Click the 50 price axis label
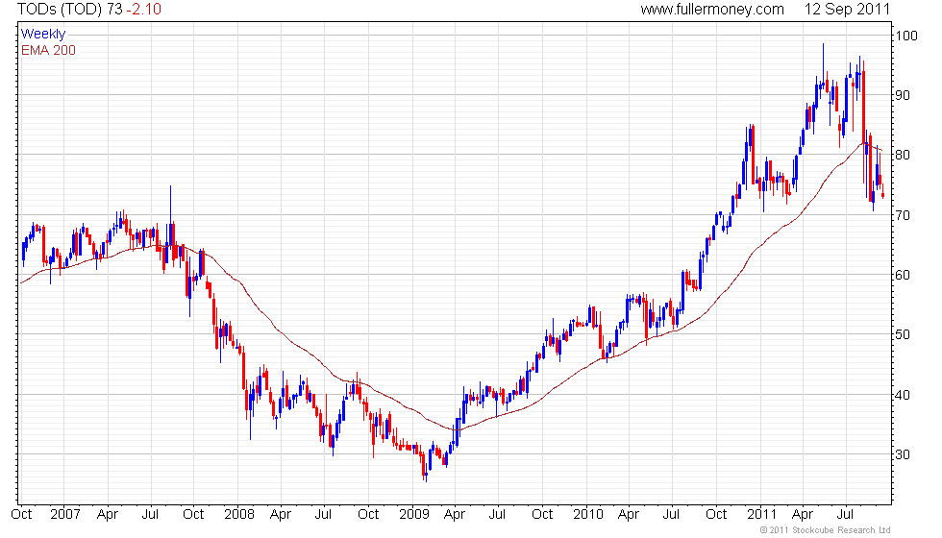 click(903, 334)
